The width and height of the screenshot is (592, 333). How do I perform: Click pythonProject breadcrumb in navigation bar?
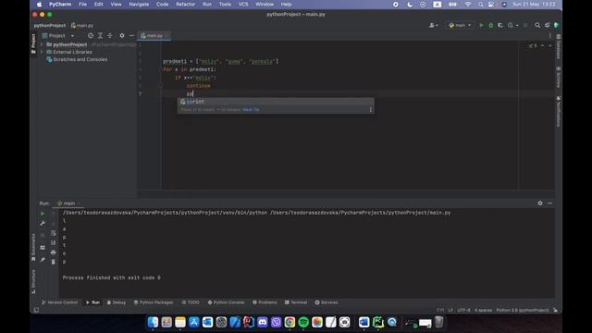(49, 25)
